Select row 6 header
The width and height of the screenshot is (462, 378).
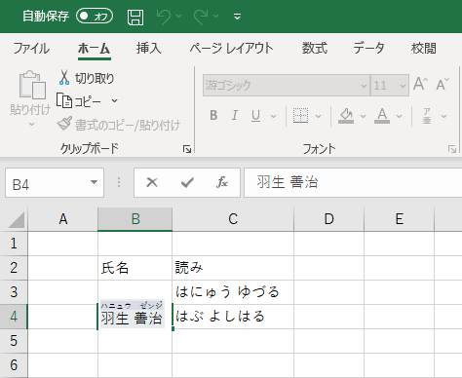click(14, 365)
